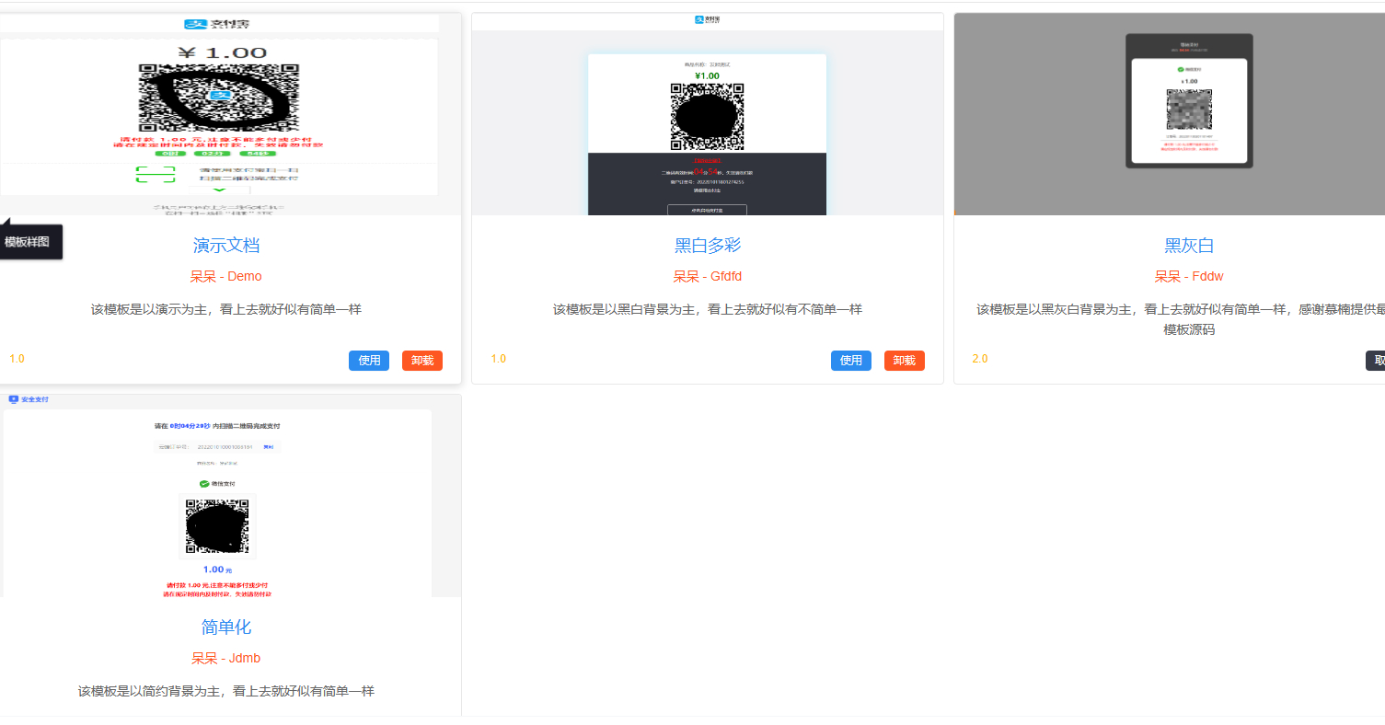The width and height of the screenshot is (1385, 725).
Task: Click the 简单化 description about 简约背景
Action: (x=226, y=691)
